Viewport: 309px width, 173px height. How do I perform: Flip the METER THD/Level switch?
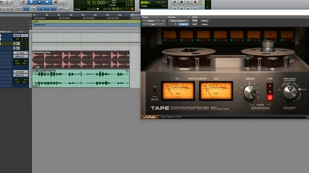point(154,92)
